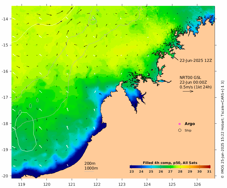Screen dimensions: 227x188
Task: Click the longitude axis label '126'
Action: (197, 184)
